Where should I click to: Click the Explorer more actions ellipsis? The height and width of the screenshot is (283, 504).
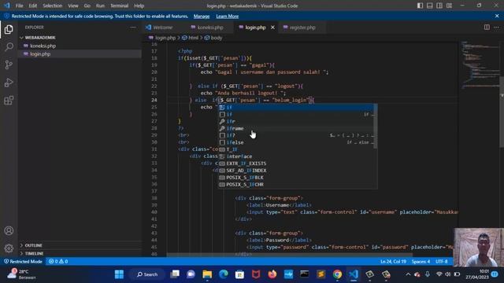point(133,28)
